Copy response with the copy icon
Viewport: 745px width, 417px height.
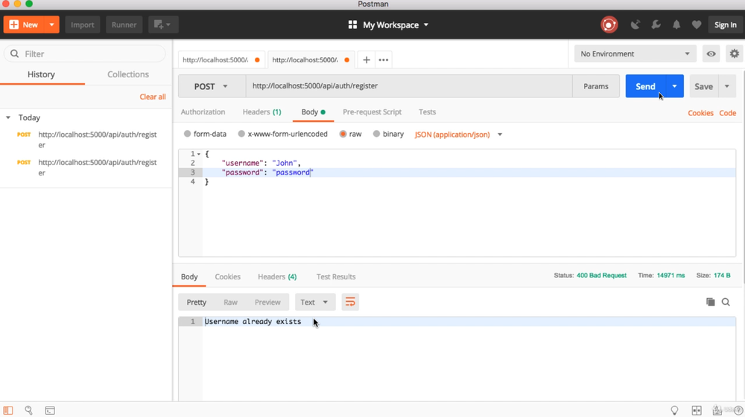click(710, 302)
